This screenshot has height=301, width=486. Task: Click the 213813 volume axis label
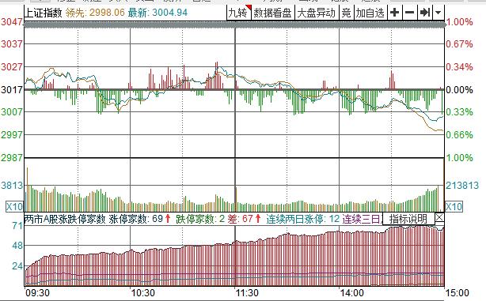tap(462, 186)
